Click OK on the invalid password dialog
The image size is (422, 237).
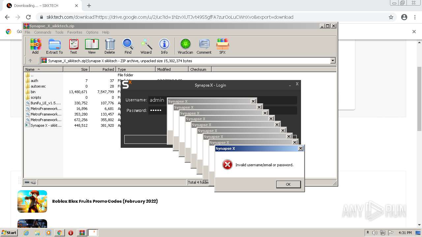(x=288, y=184)
